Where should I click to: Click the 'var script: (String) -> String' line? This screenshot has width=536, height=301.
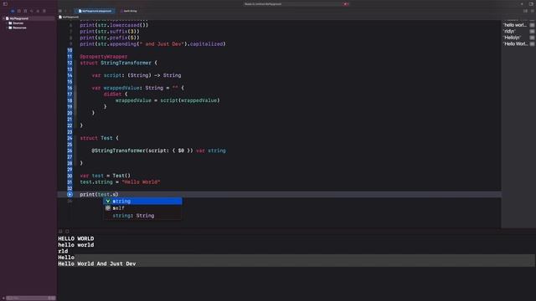[x=137, y=75]
